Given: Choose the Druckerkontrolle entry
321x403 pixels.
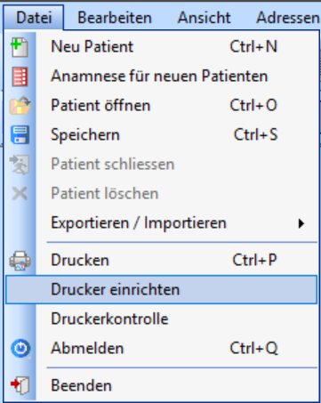Looking at the screenshot, I should [161, 319].
